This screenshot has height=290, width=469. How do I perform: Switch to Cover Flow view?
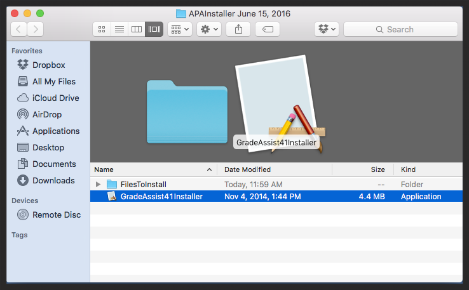154,29
